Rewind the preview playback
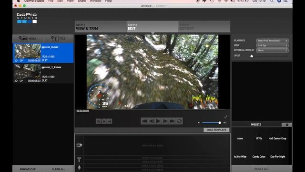305x172 pixels. (144, 121)
